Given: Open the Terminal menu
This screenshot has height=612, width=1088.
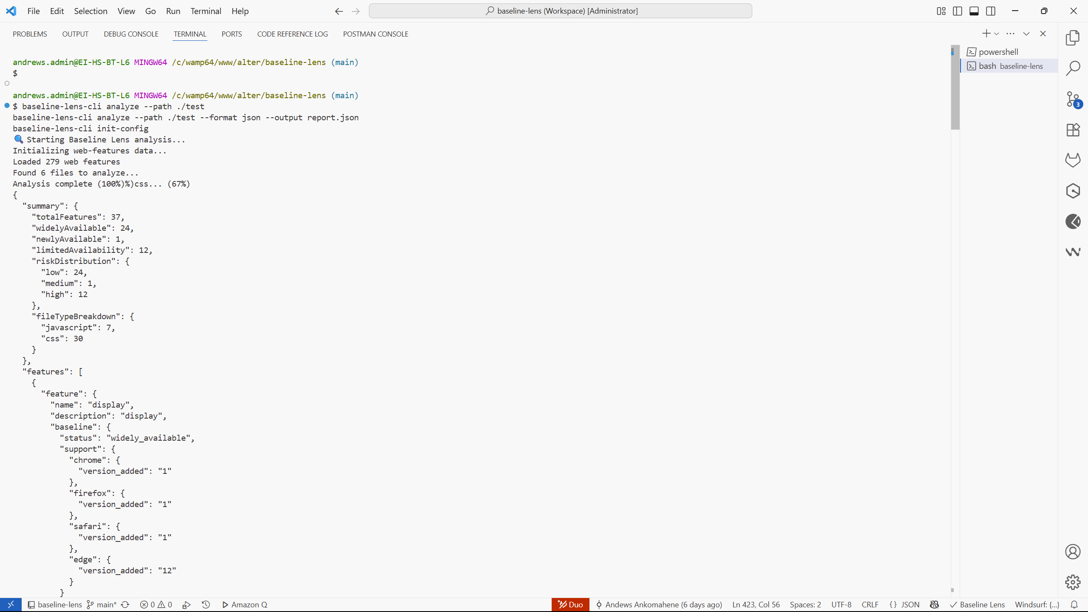Looking at the screenshot, I should pos(206,11).
